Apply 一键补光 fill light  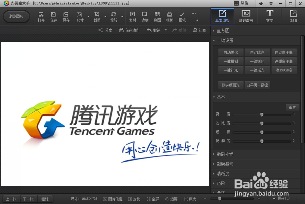(231, 70)
